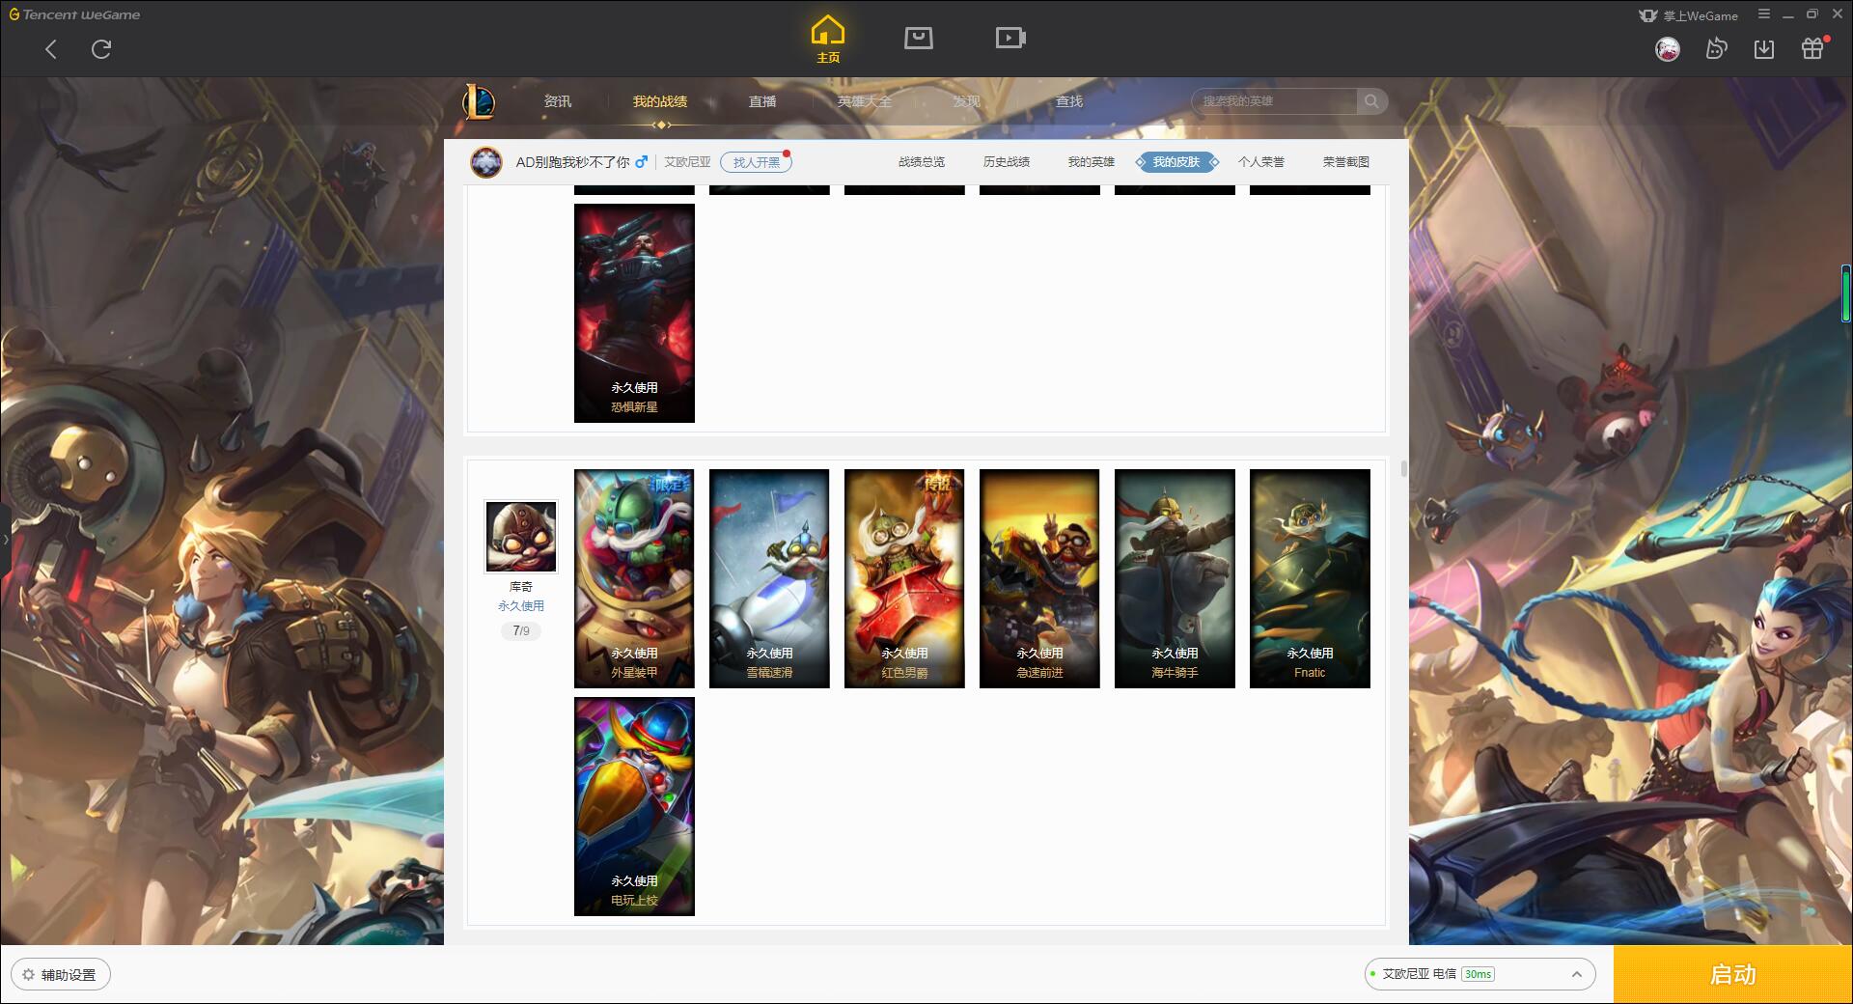Click the 库奇 champion portrait
This screenshot has height=1004, width=1853.
(521, 537)
